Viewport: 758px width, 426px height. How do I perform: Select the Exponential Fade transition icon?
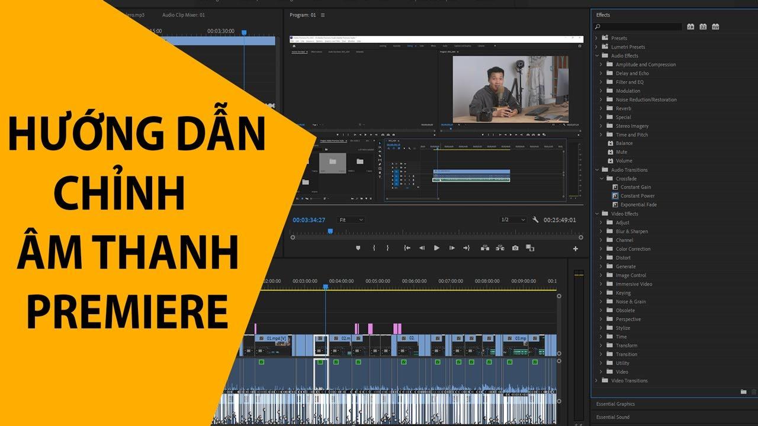click(615, 205)
